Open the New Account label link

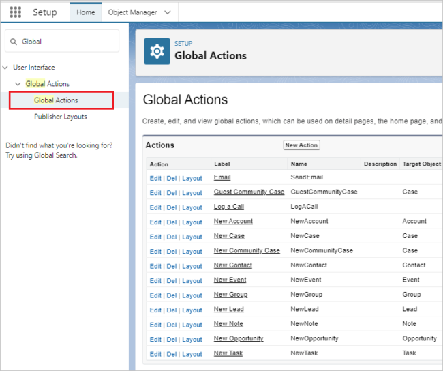coord(233,221)
